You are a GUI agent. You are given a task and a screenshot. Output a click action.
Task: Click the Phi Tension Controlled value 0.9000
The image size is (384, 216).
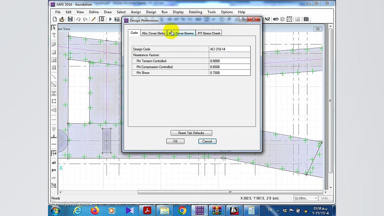(229, 61)
